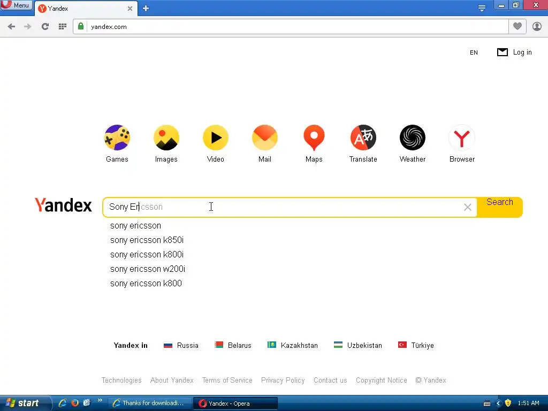Open the Yandex Video play icon
548x411 pixels.
[216, 138]
